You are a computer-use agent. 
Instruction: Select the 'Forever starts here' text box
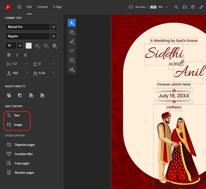[173, 84]
